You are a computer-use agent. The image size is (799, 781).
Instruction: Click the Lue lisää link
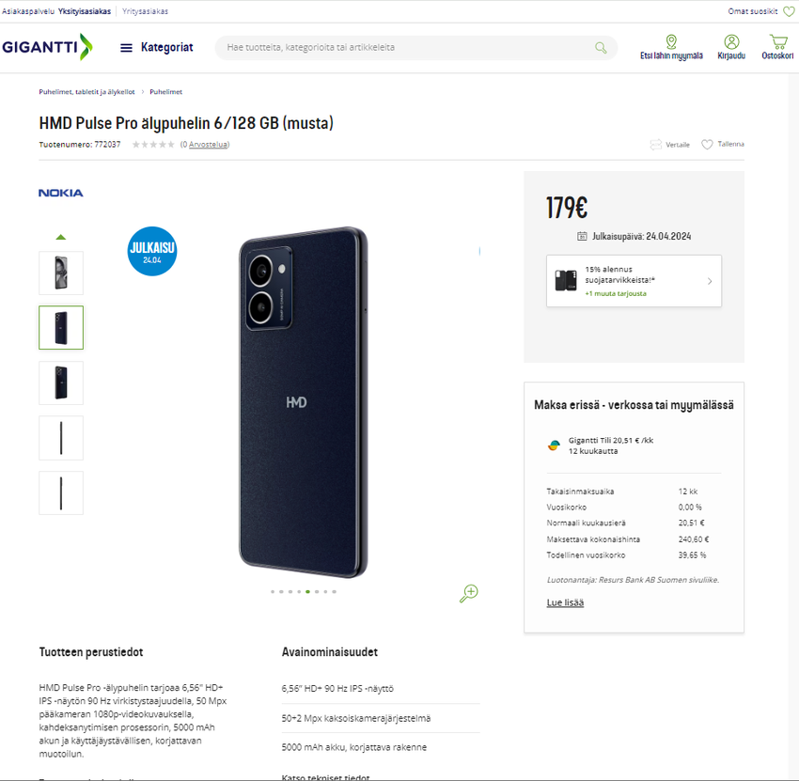pos(565,602)
